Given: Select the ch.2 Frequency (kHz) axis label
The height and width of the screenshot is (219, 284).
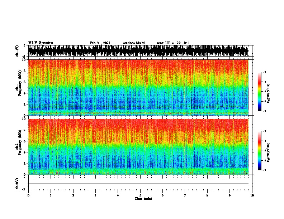Looking at the screenshot, I should [18, 142].
